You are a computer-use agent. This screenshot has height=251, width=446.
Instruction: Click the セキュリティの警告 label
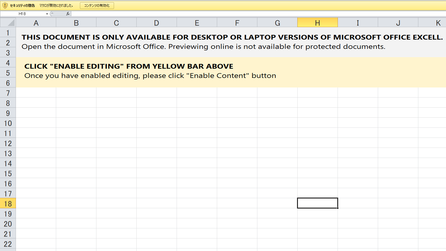pyautogui.click(x=22, y=6)
